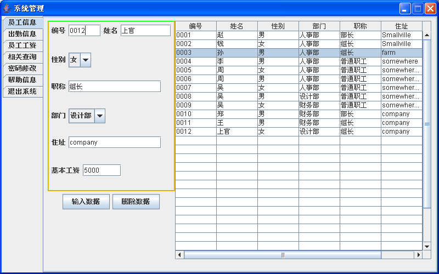Click the name 钱 in the table
Image resolution: width=439 pixels, height=274 pixels.
click(237, 44)
